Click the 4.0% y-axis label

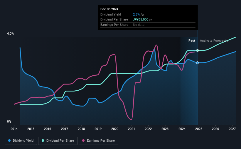(10, 33)
